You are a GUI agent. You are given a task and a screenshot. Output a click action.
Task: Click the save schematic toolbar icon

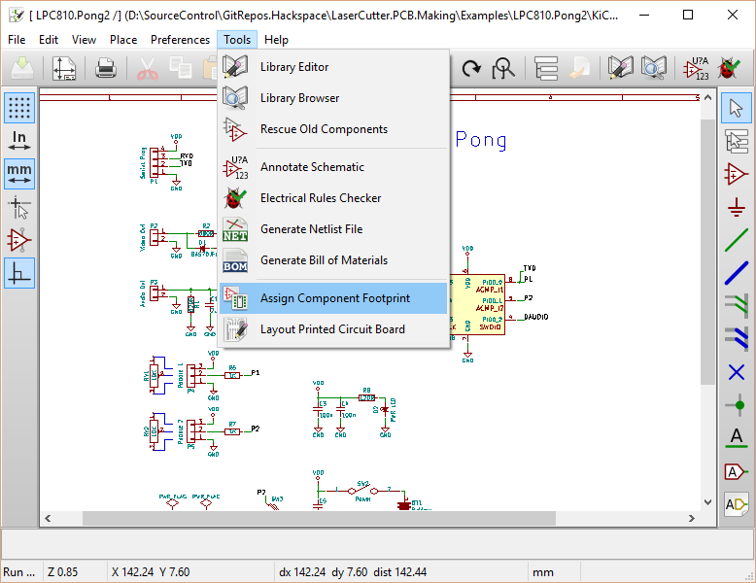point(22,68)
